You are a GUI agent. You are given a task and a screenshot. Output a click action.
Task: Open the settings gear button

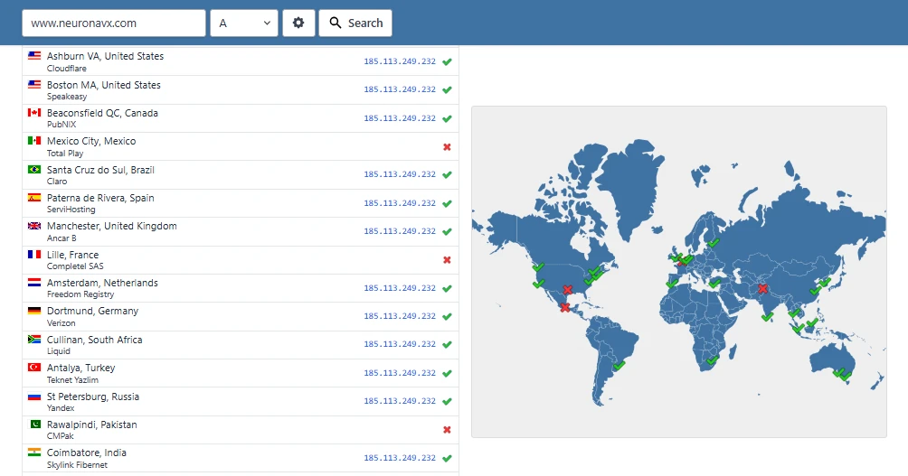tap(298, 23)
